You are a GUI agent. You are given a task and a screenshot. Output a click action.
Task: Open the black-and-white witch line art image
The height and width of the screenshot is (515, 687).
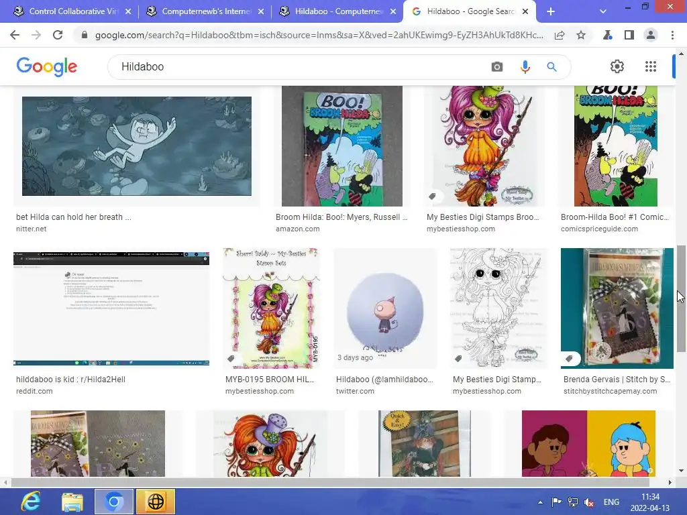(x=498, y=308)
